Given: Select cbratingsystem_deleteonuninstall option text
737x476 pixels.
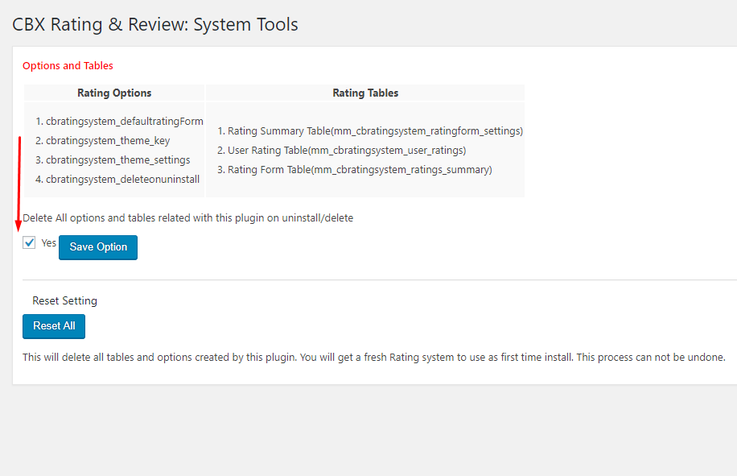Looking at the screenshot, I should (x=122, y=180).
